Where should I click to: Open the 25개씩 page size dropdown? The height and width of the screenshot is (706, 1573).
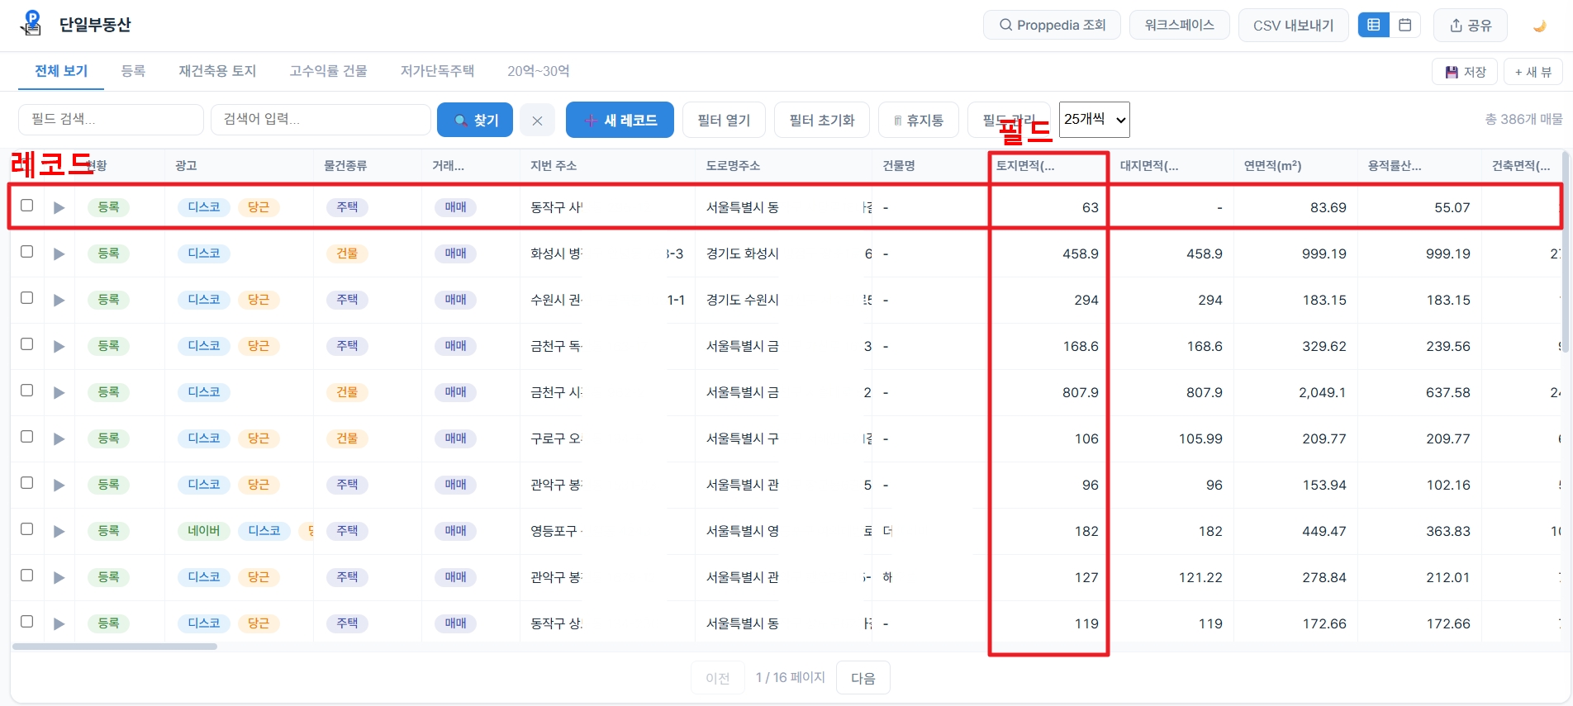pos(1095,120)
